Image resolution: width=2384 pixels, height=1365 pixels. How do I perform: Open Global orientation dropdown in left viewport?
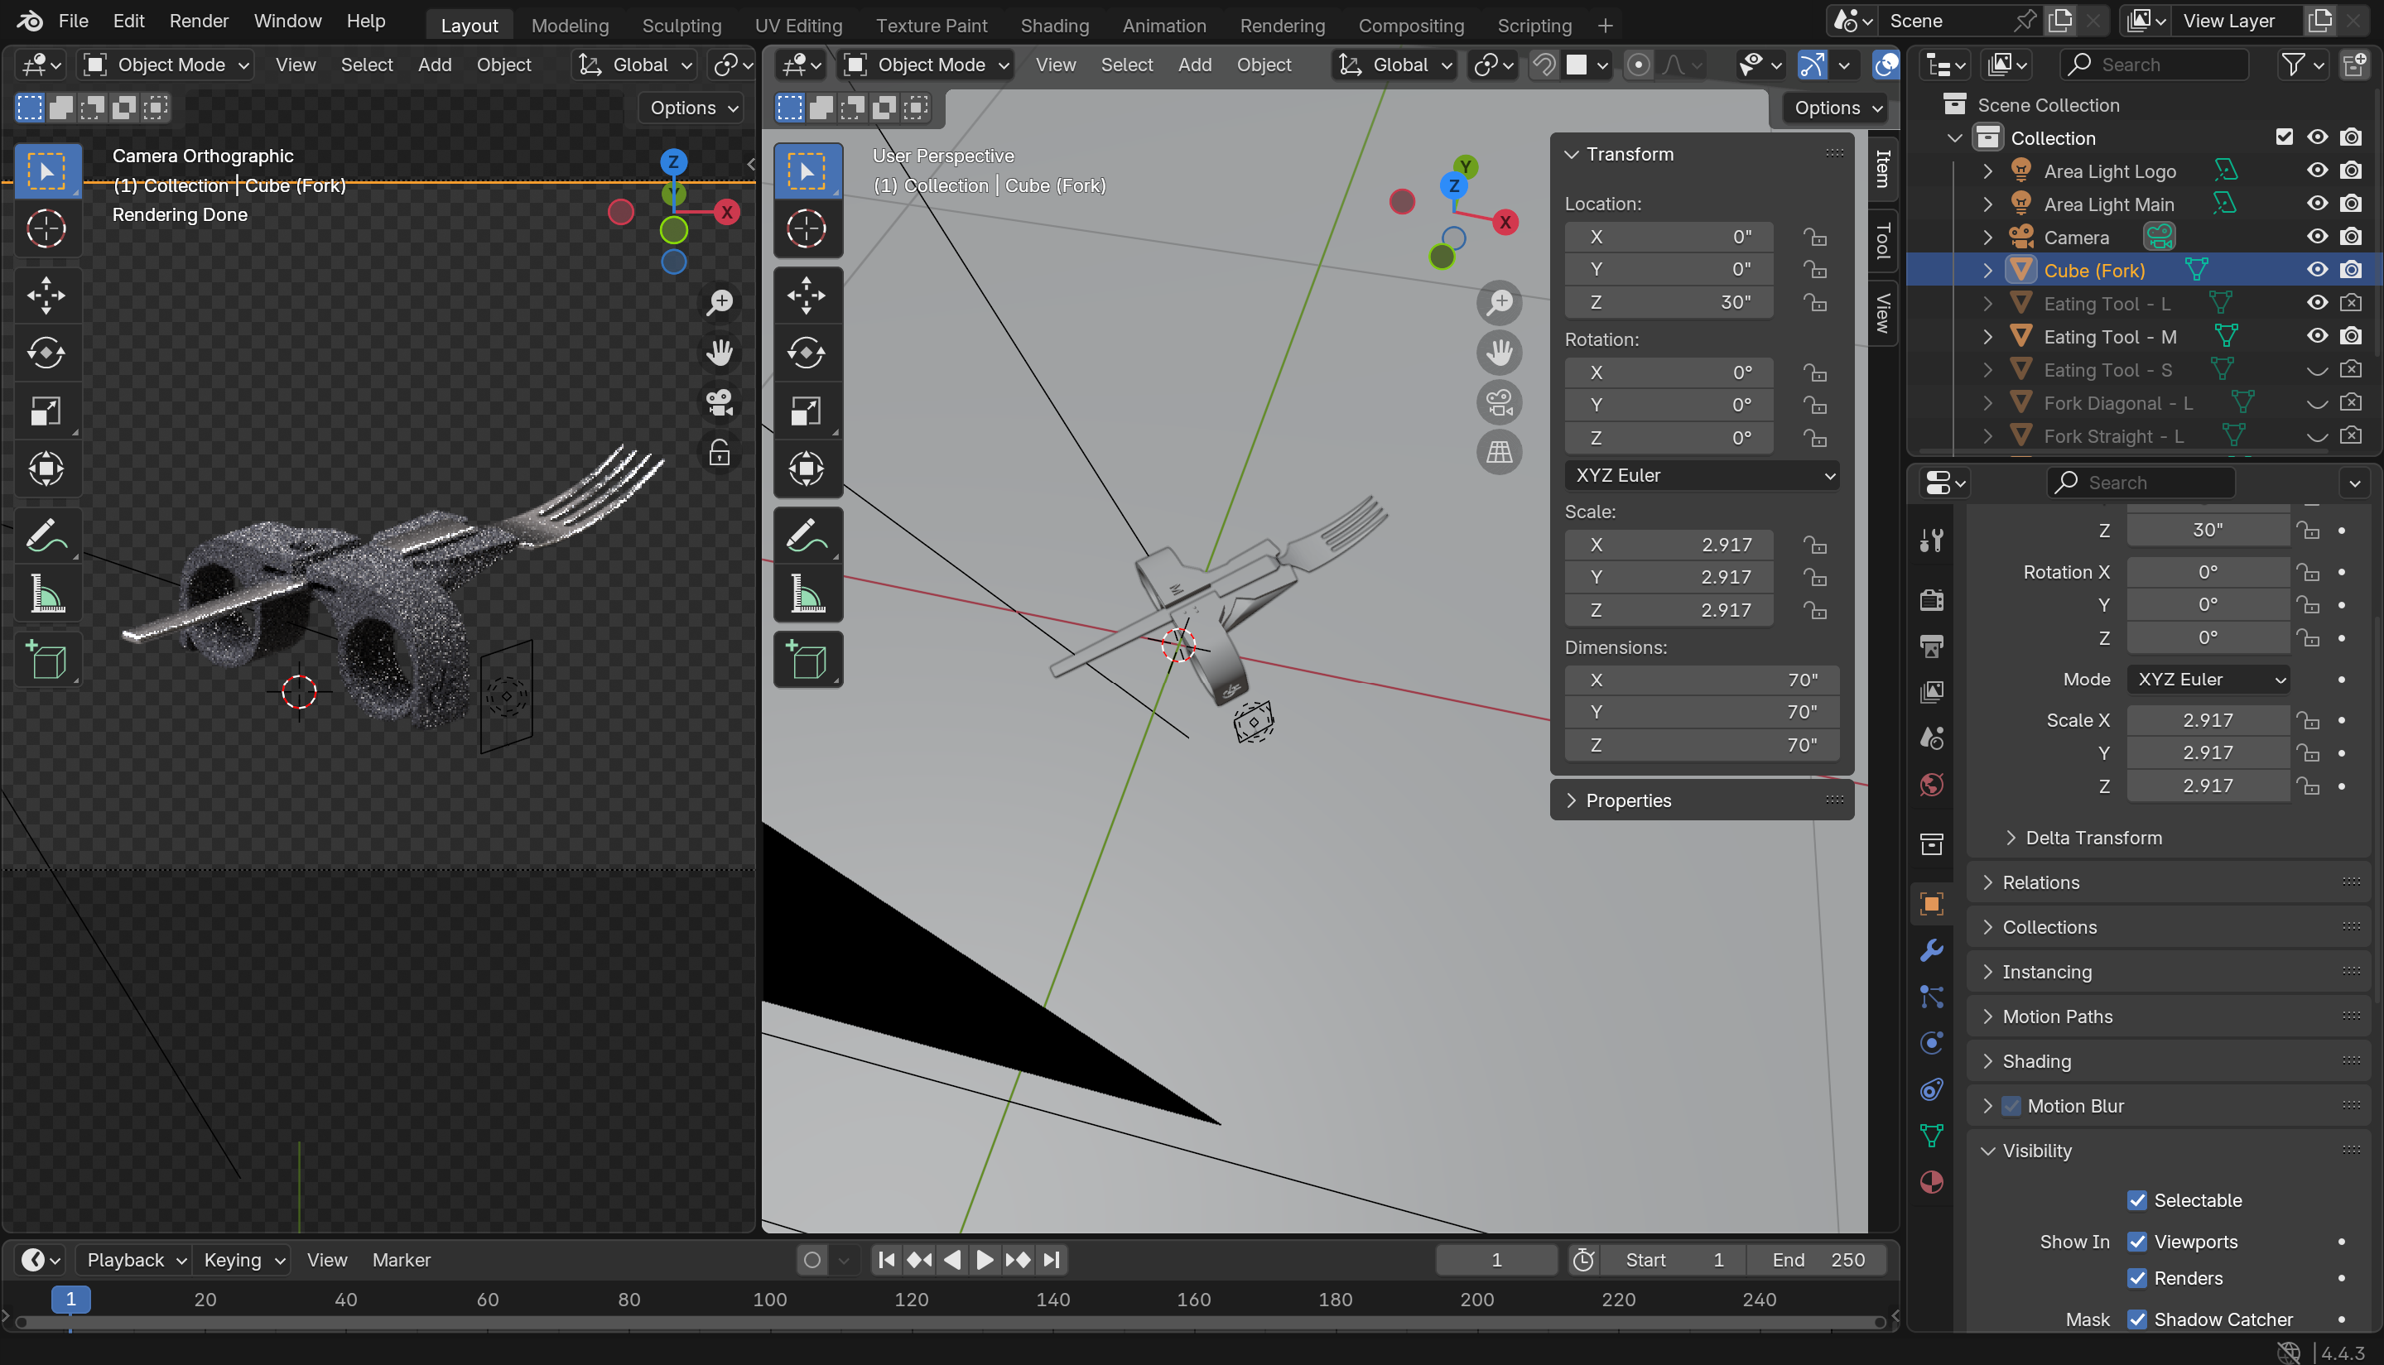(634, 65)
